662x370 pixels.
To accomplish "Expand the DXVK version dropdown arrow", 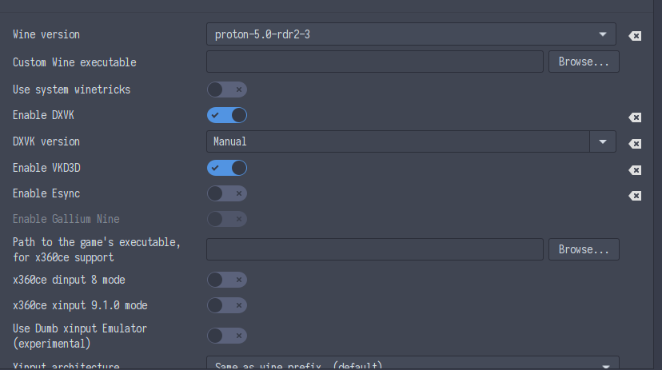I will point(603,141).
